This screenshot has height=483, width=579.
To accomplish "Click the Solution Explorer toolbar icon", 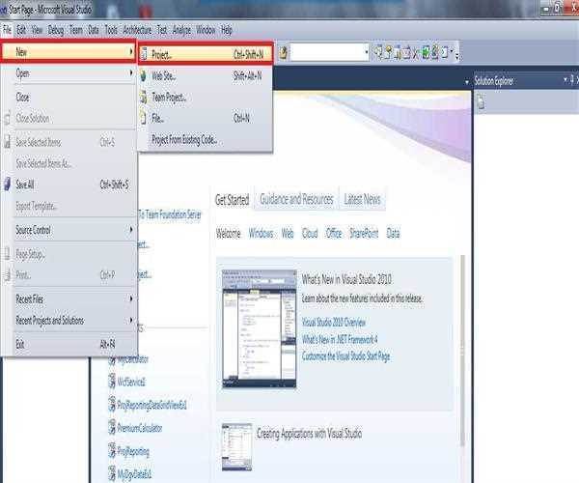I will (480, 103).
